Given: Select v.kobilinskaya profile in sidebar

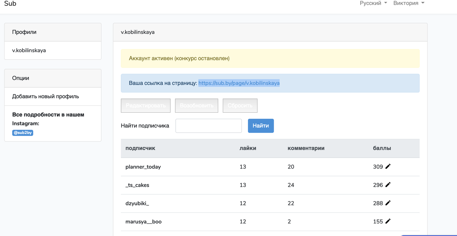Looking at the screenshot, I should [x=29, y=50].
